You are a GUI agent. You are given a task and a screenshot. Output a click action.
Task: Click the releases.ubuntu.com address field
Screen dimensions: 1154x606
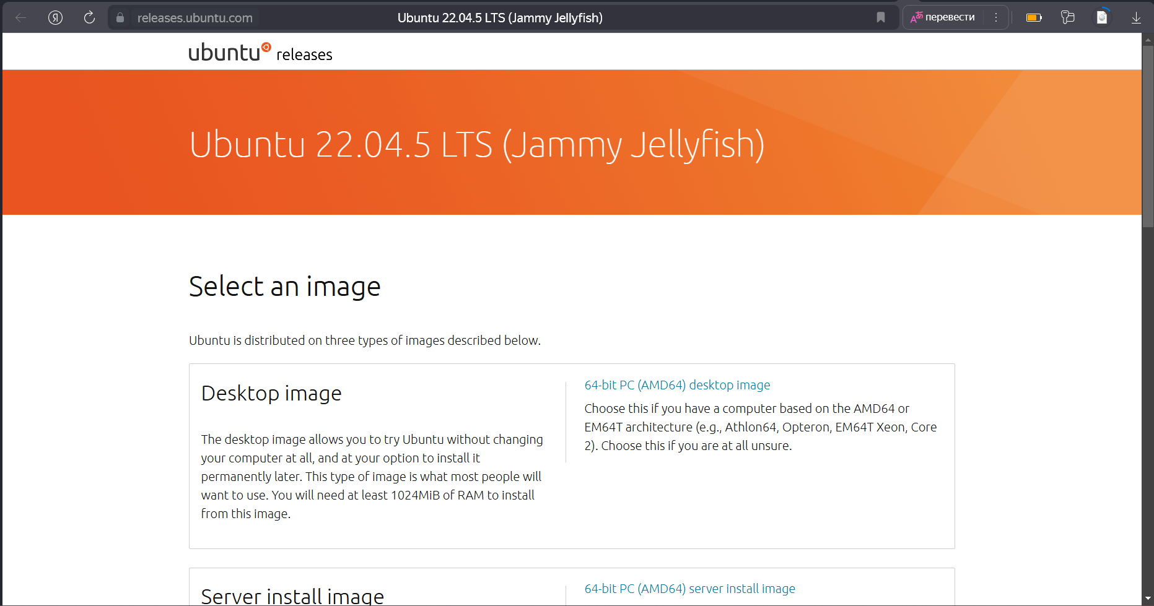(195, 18)
